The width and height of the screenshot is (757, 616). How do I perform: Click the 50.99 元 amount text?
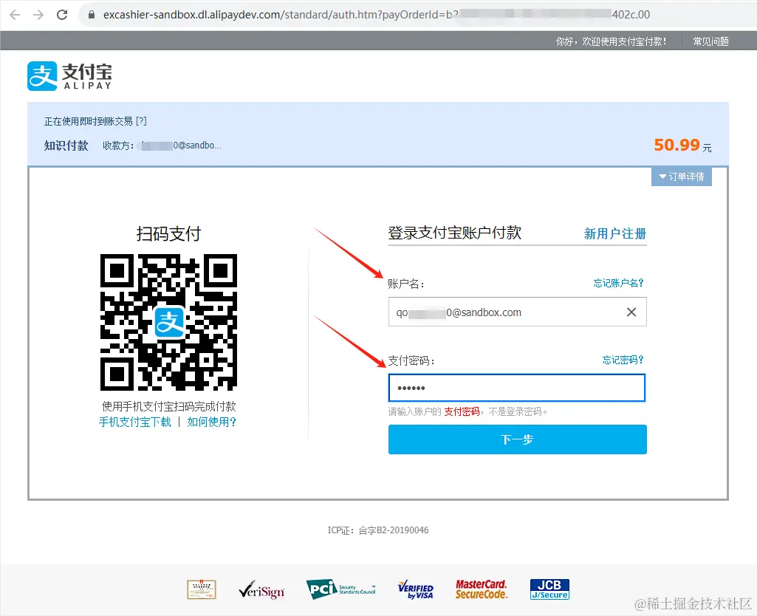682,146
